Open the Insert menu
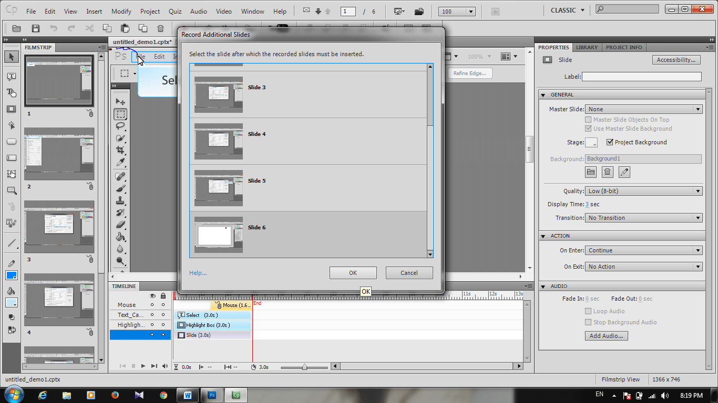The width and height of the screenshot is (718, 403). point(94,11)
